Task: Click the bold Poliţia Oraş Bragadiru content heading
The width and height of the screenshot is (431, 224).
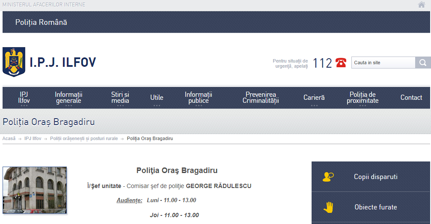Action: click(177, 170)
